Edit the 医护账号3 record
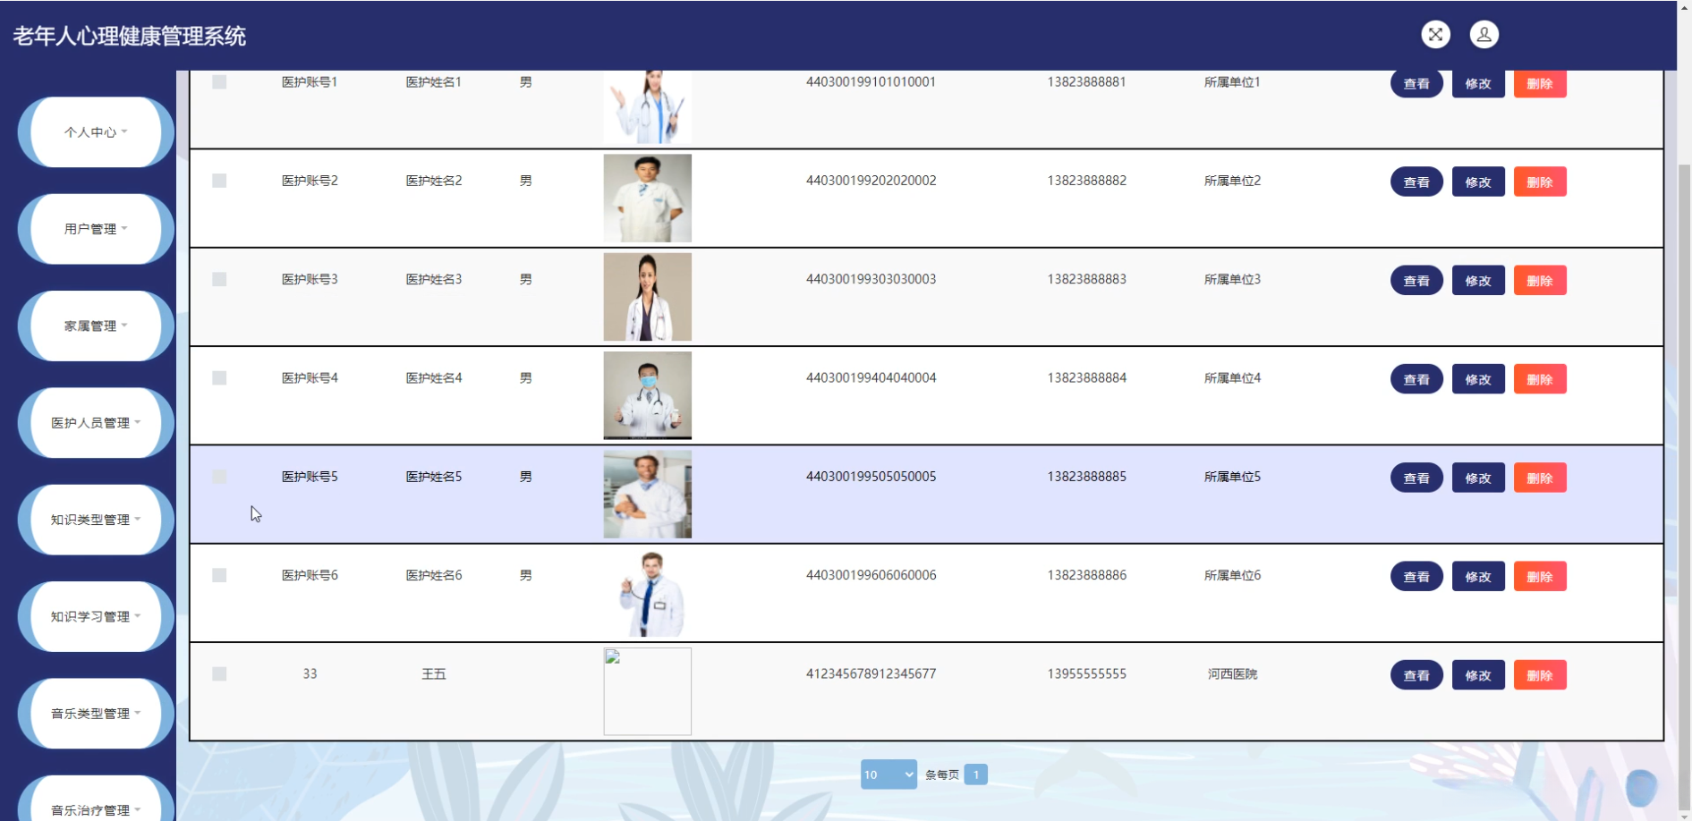Viewport: 1692px width, 821px height. (1478, 281)
